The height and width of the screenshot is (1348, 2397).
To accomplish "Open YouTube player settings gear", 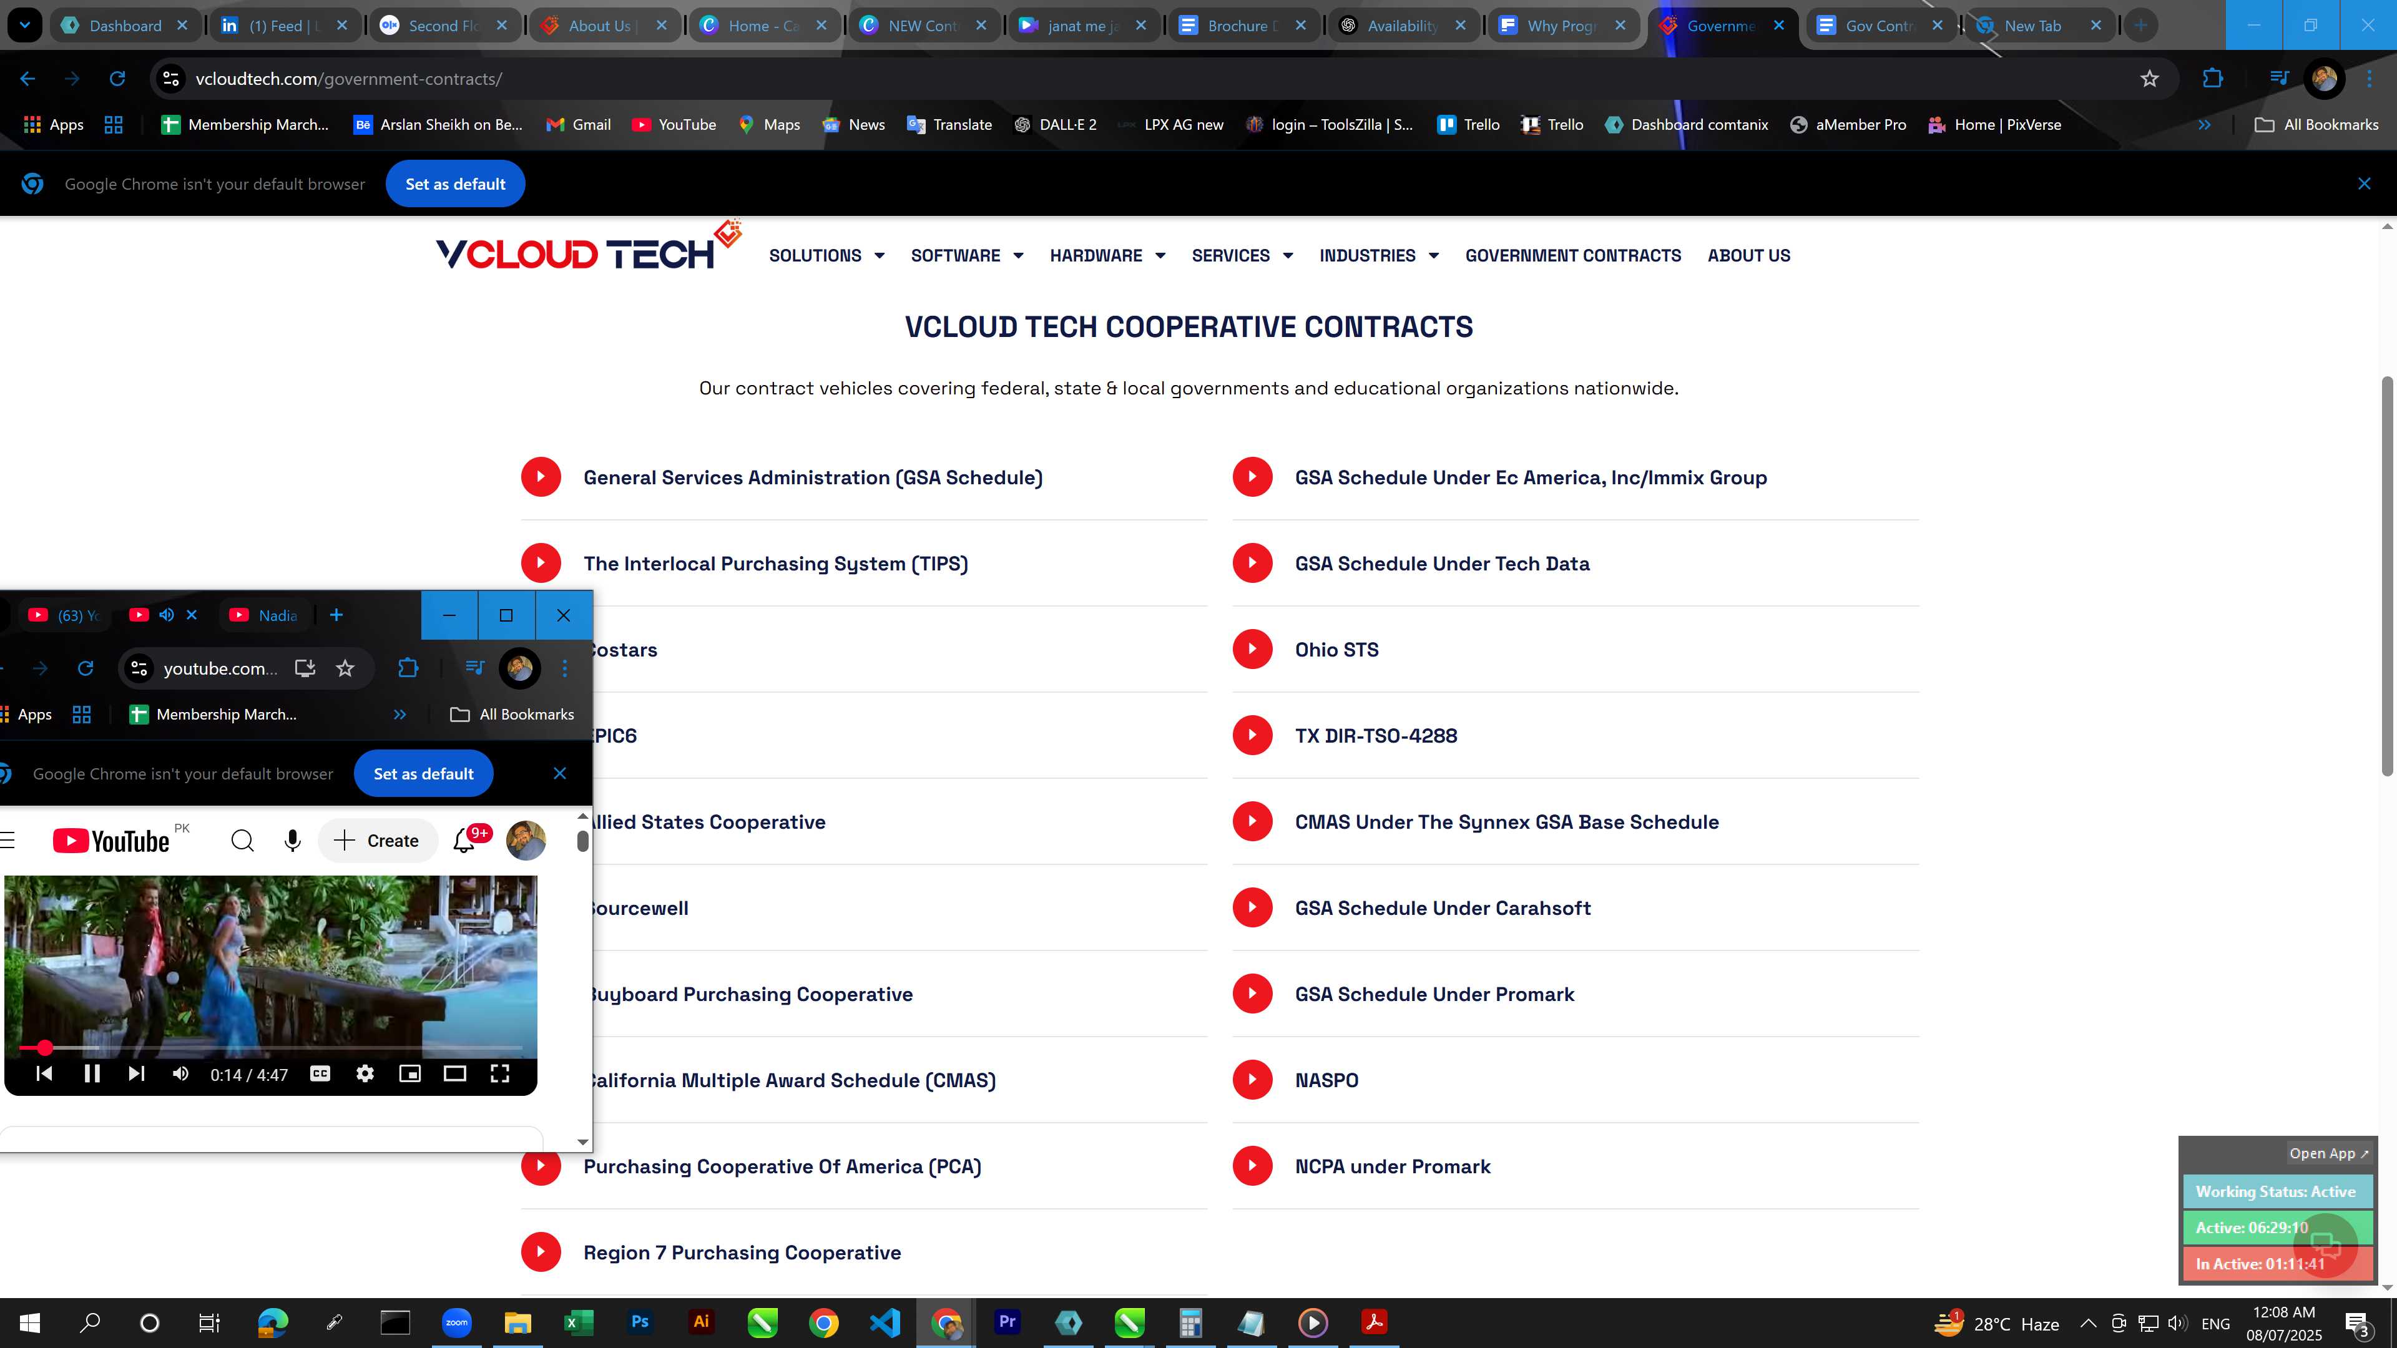I will [365, 1073].
